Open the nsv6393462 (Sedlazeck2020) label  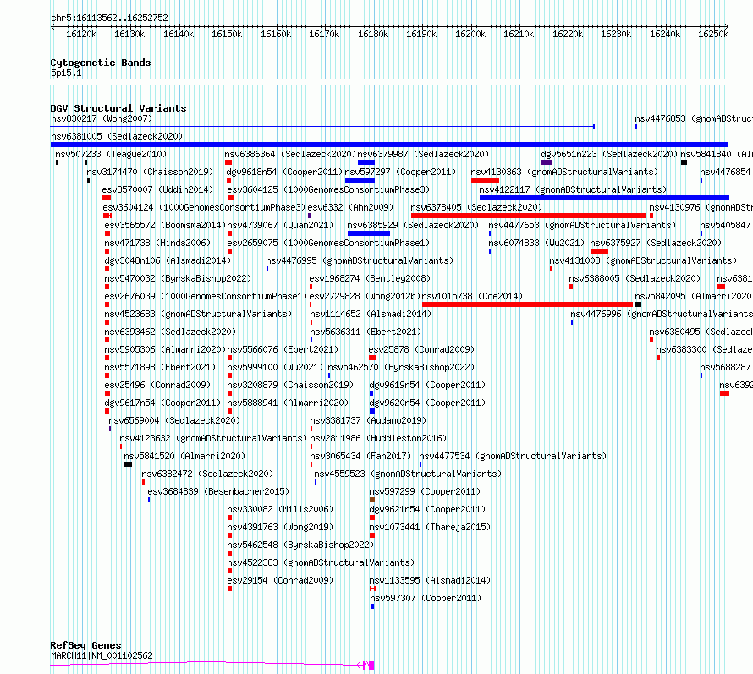[170, 332]
